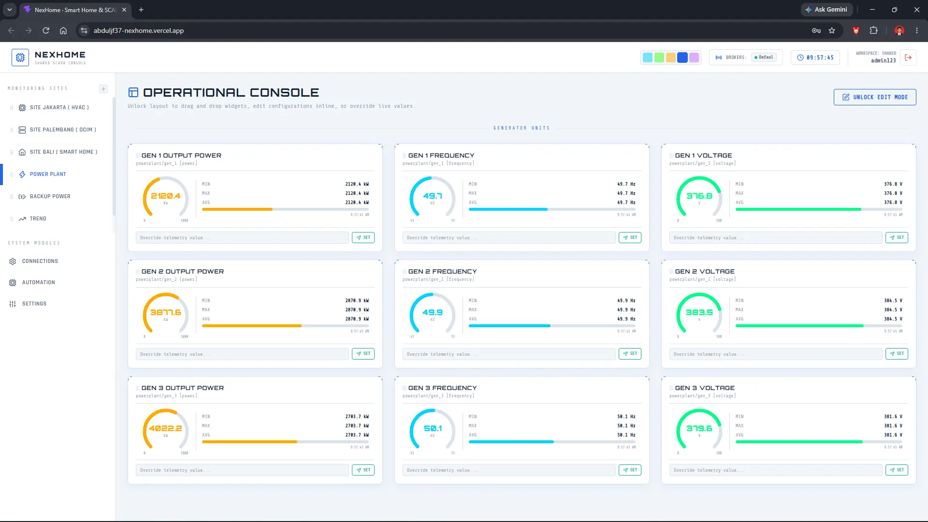The width and height of the screenshot is (928, 522).
Task: Click the Gen 2 Voltage gauge
Action: (699, 313)
